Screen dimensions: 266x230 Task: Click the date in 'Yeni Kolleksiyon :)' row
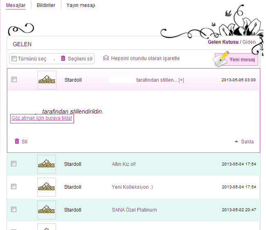[x=239, y=187]
